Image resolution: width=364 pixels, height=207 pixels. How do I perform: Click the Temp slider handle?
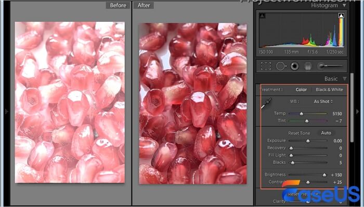point(301,114)
